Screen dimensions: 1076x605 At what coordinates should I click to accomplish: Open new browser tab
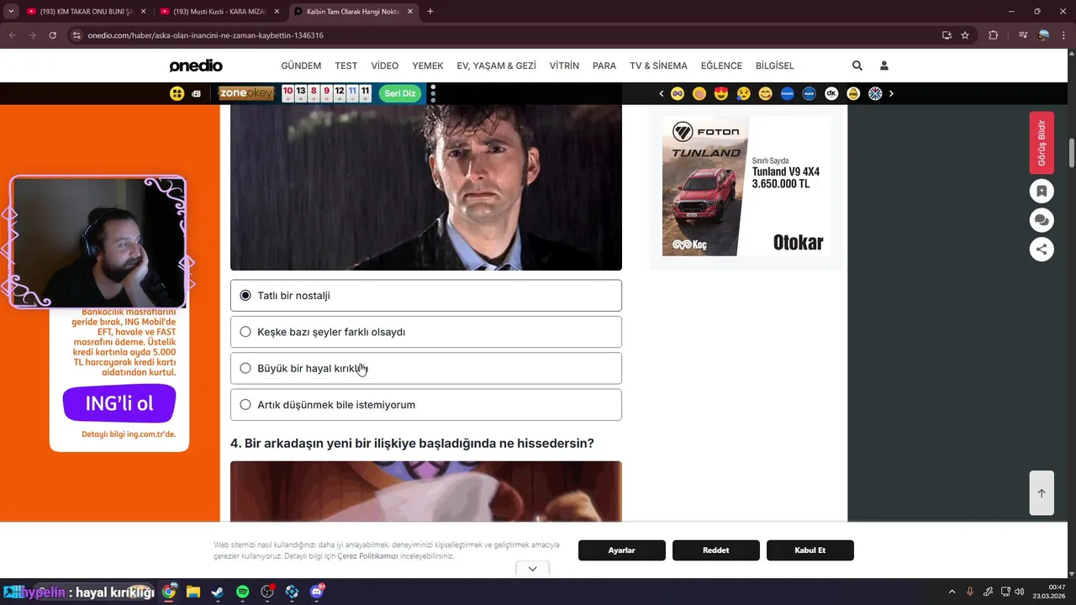[430, 12]
